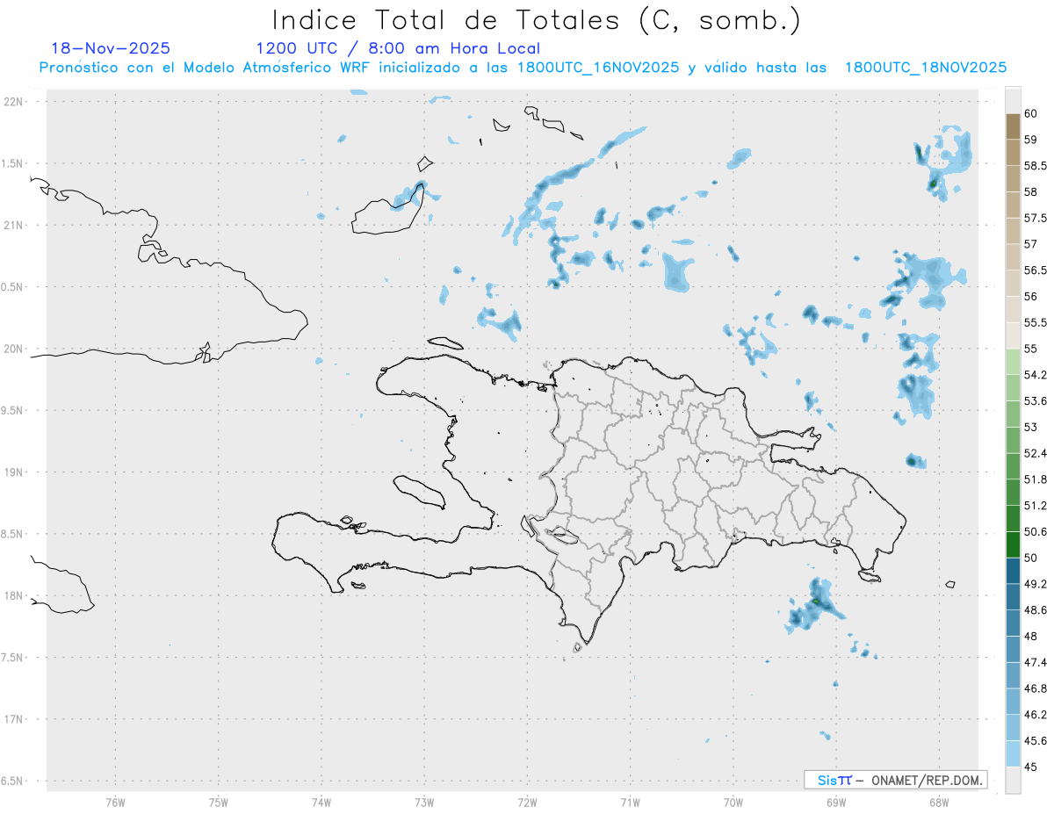Click longitude label "71W"

630,803
